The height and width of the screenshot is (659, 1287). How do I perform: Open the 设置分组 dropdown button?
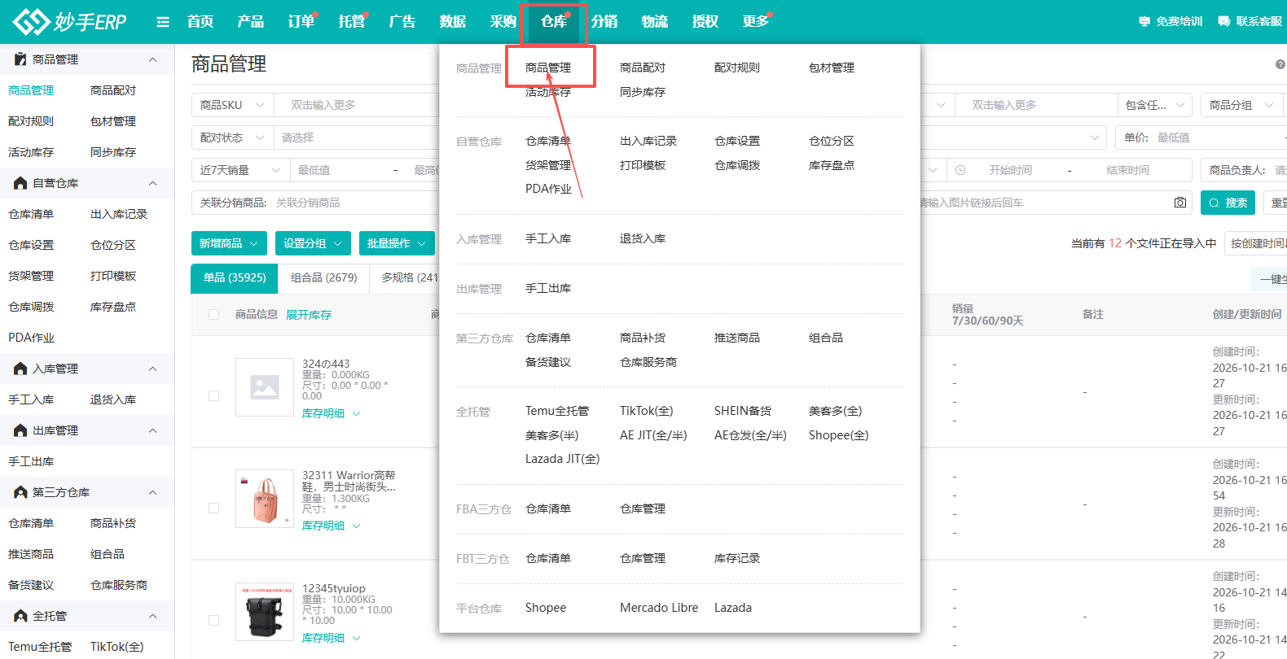coord(313,243)
